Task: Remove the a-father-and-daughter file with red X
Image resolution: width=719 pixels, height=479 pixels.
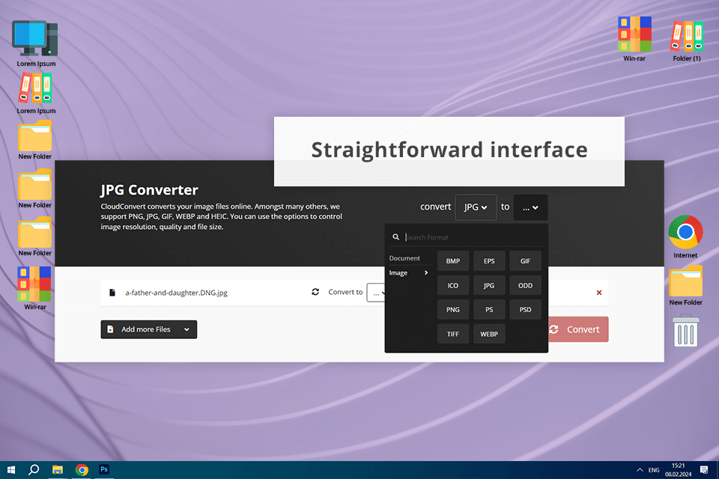Action: [x=599, y=293]
